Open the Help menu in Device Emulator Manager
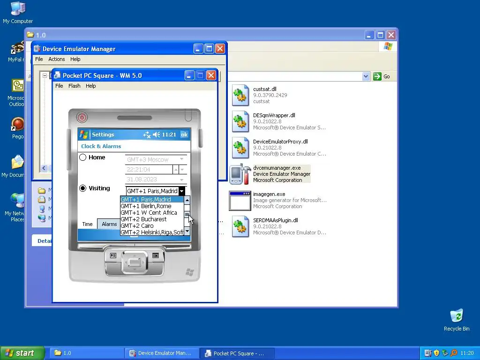 pos(75,59)
